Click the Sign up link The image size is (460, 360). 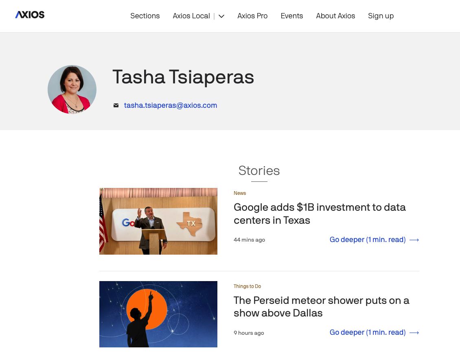(x=381, y=16)
